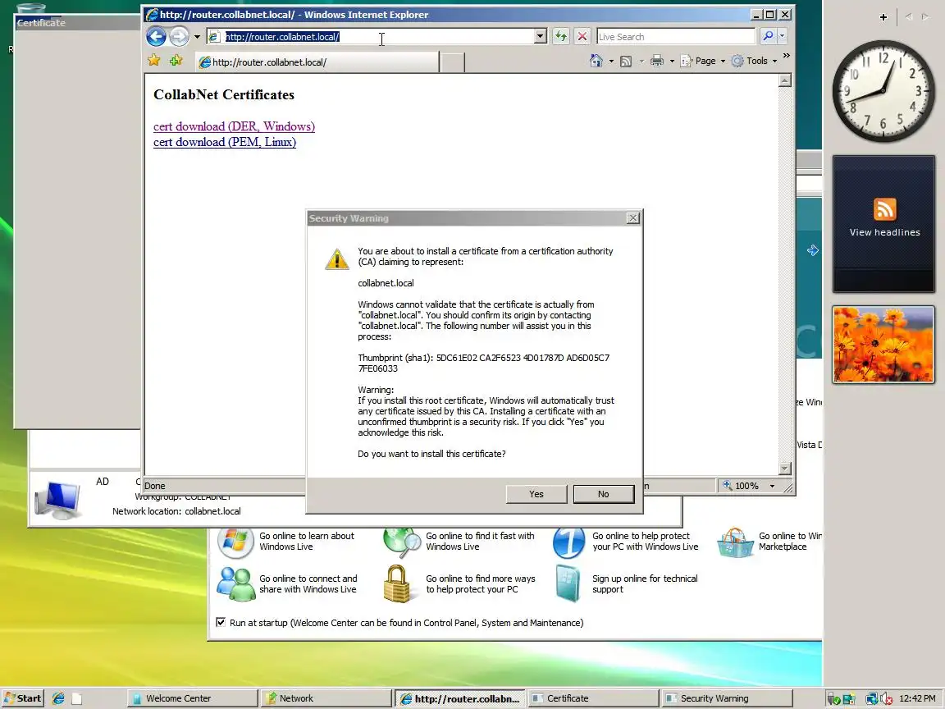Screen dimensions: 945x709
Task: Switch to Certificate taskbar button
Action: (593, 698)
